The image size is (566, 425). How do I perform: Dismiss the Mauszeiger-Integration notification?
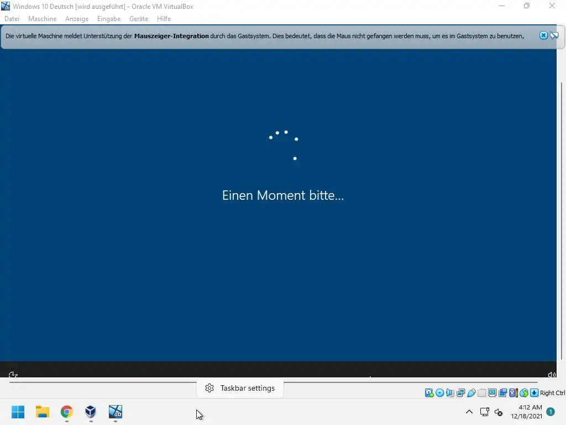pos(543,35)
